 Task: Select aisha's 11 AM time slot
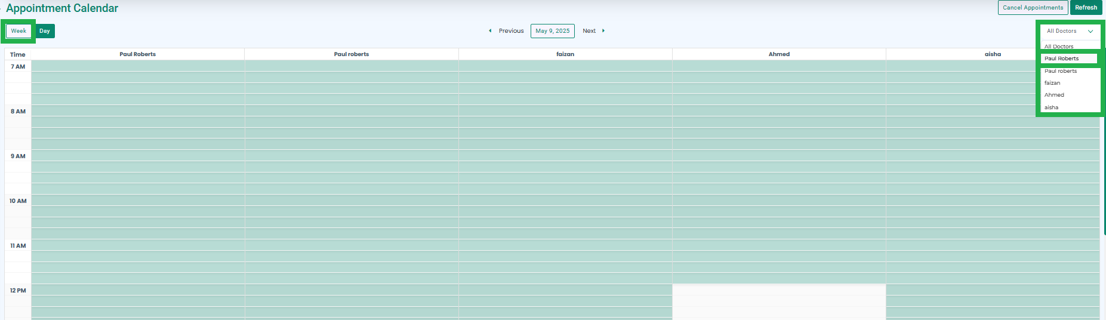[x=993, y=245]
